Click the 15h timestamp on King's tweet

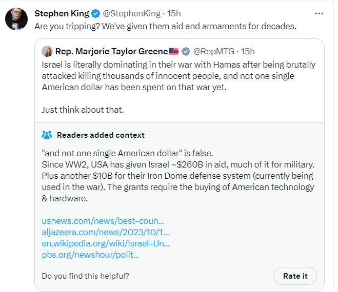pos(174,13)
